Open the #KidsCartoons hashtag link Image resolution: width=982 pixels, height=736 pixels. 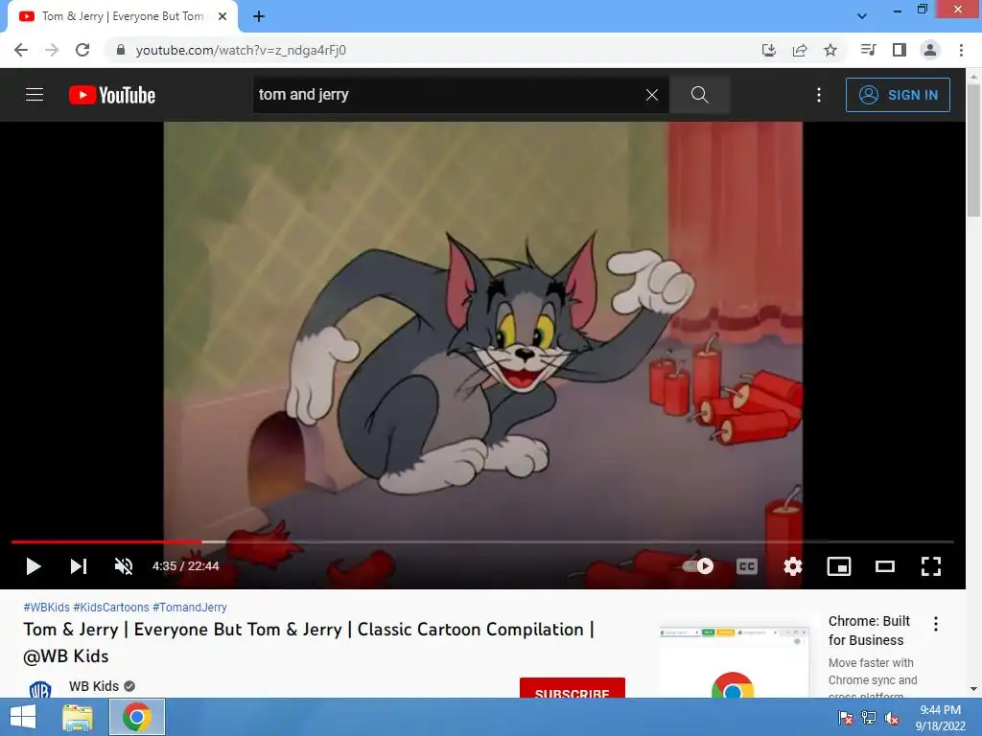[111, 607]
